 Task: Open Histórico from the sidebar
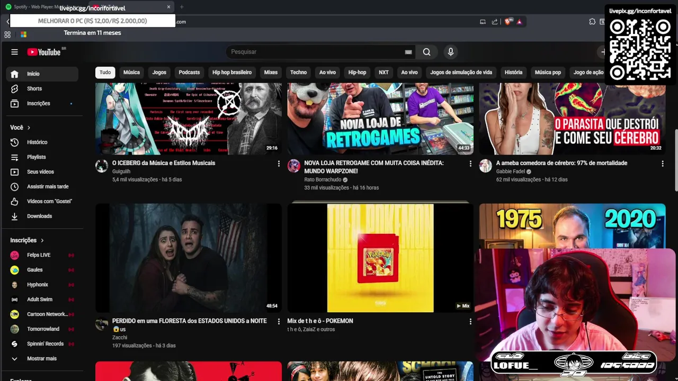pos(43,142)
